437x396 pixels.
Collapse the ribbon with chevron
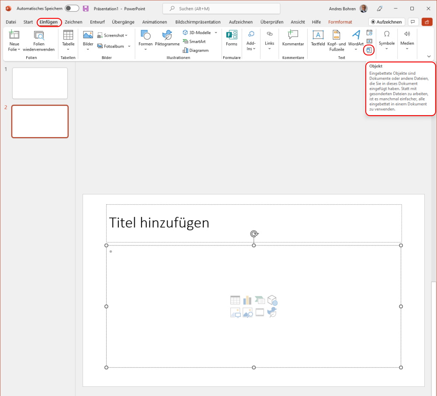coord(429,56)
